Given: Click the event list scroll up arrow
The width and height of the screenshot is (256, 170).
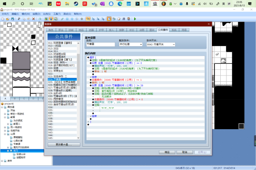Looking at the screenshot, I should click(78, 43).
